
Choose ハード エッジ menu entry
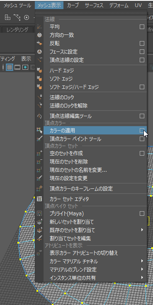point(95,71)
